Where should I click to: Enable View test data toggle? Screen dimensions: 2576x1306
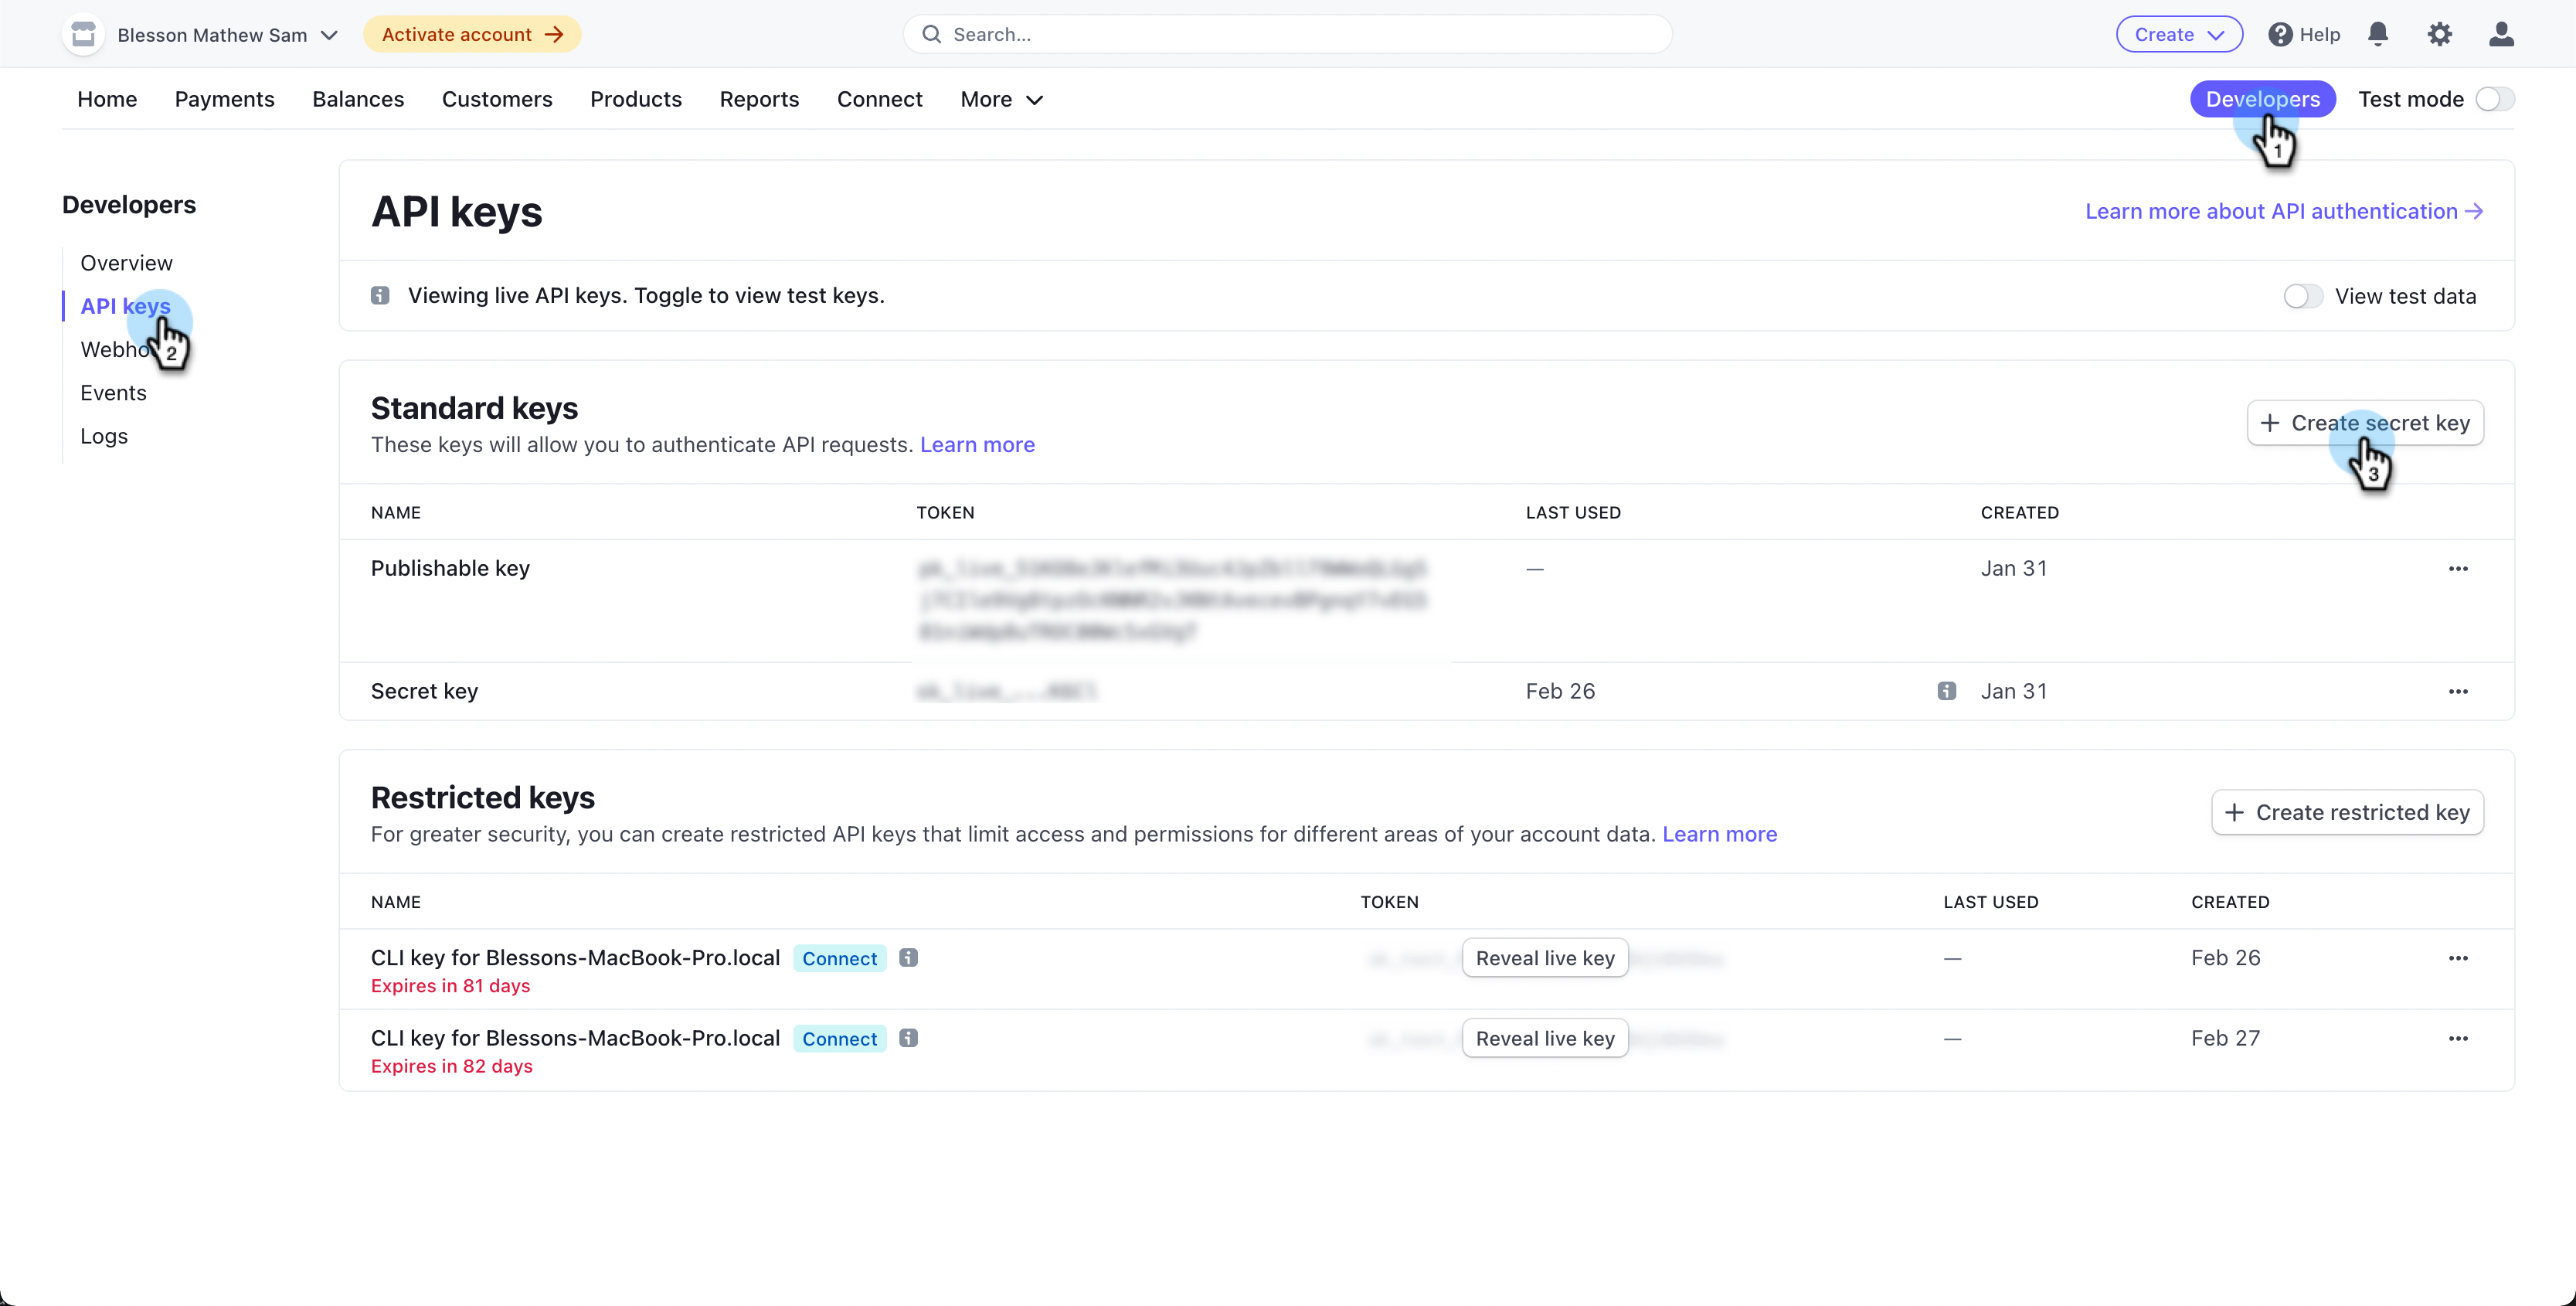pos(2302,296)
